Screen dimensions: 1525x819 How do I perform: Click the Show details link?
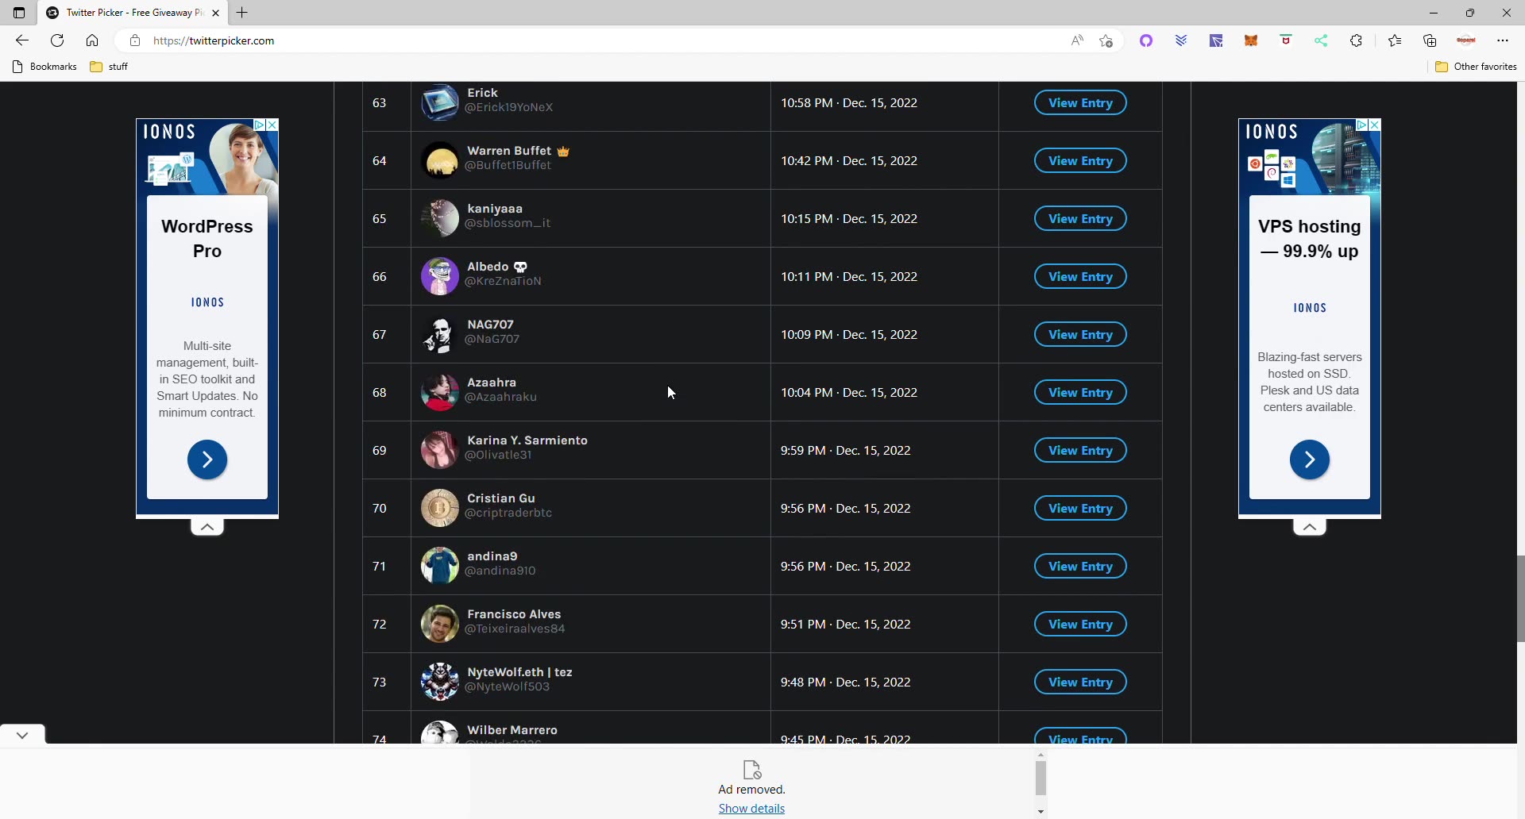point(751,808)
